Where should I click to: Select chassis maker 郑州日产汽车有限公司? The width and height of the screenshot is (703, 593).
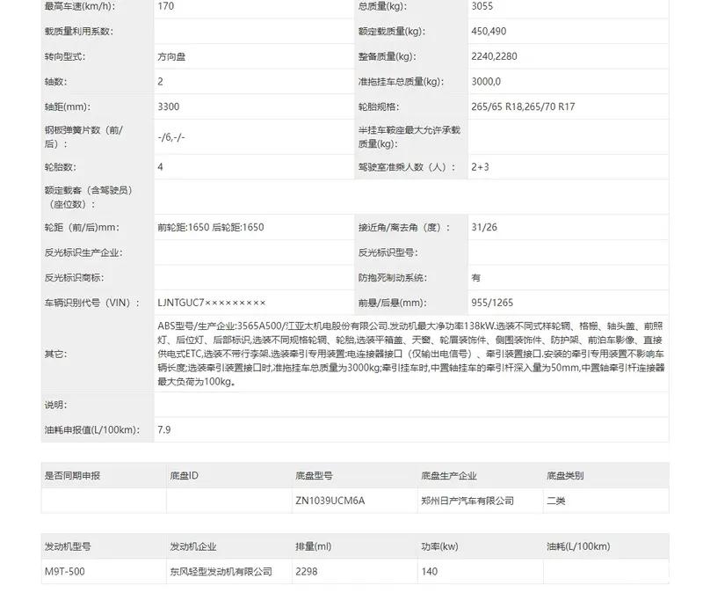tap(467, 501)
